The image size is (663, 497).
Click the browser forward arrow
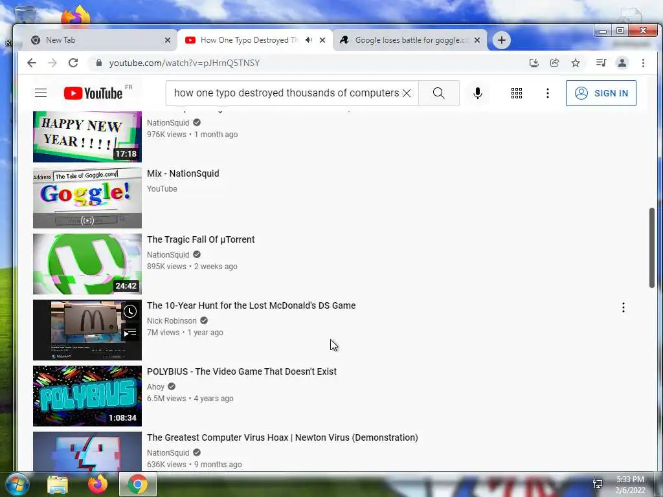click(x=52, y=63)
